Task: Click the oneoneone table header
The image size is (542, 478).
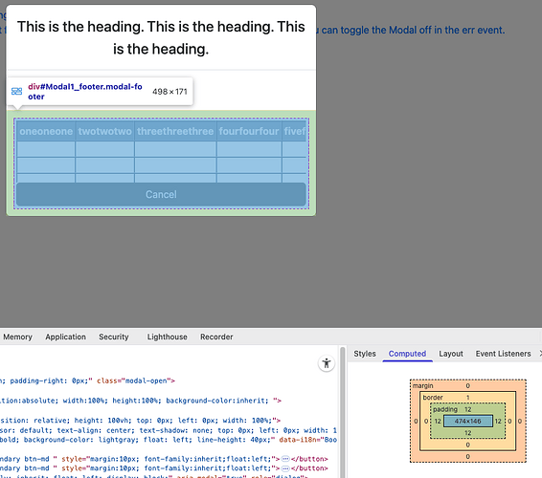Action: click(x=46, y=131)
